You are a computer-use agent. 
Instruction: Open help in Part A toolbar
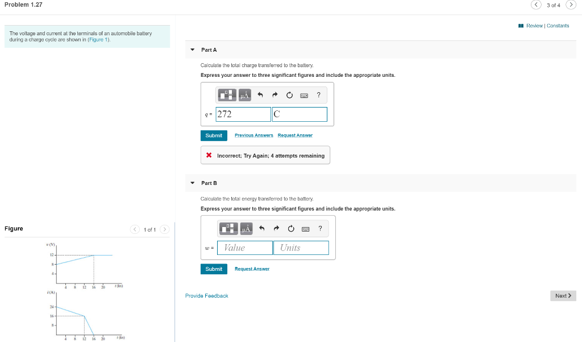coord(318,95)
